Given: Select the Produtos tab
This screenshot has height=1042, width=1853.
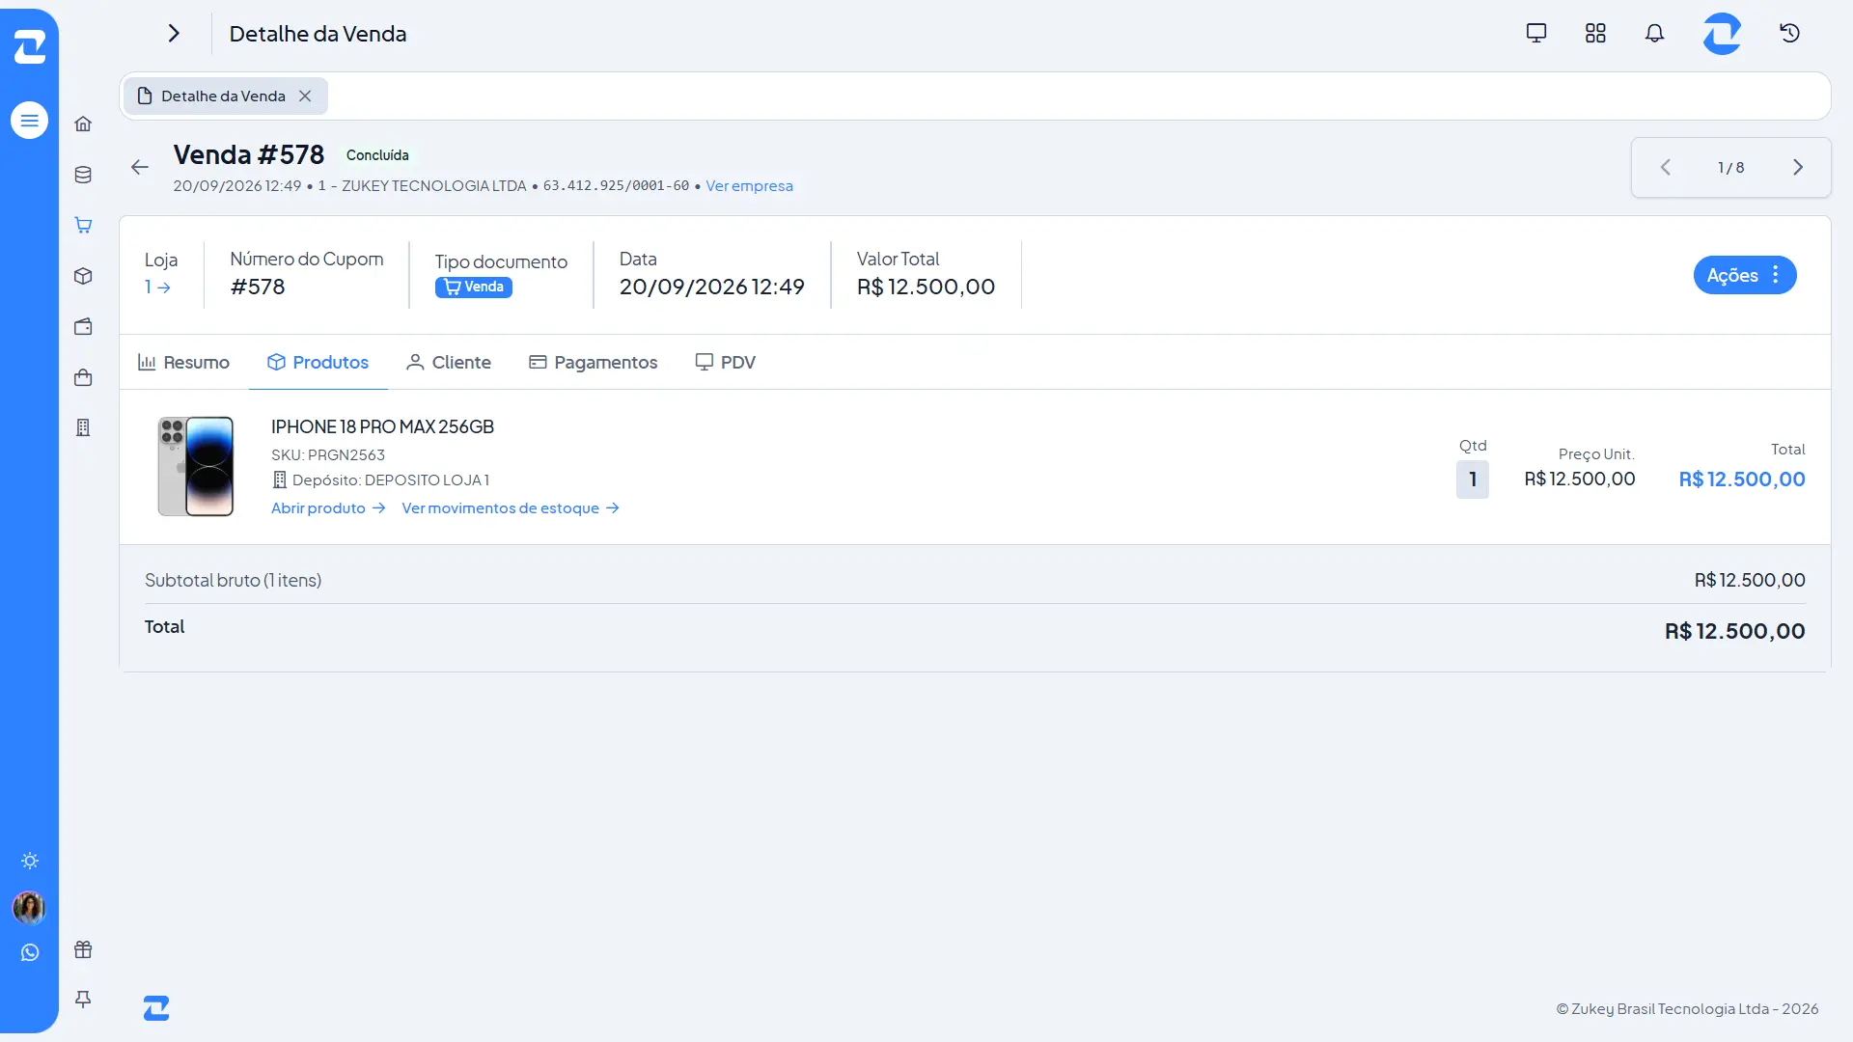Looking at the screenshot, I should (x=318, y=362).
